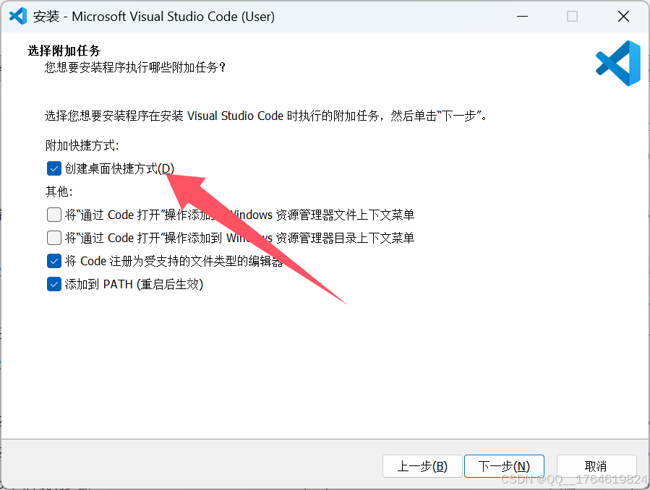Uncheck the 创建桌面快捷方式(D) checkbox

point(54,168)
